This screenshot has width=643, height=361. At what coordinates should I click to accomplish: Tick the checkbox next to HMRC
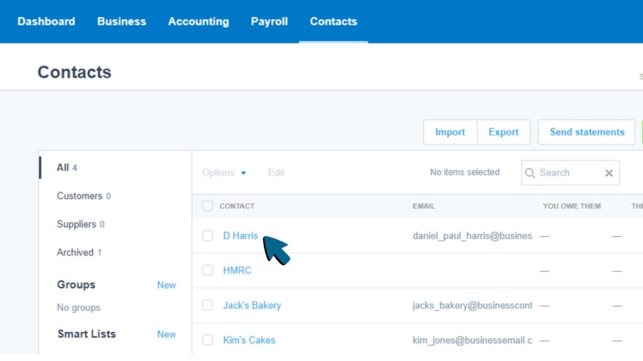pos(207,271)
